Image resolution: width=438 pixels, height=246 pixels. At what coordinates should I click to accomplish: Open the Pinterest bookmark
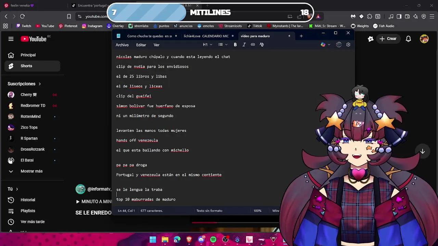click(68, 26)
